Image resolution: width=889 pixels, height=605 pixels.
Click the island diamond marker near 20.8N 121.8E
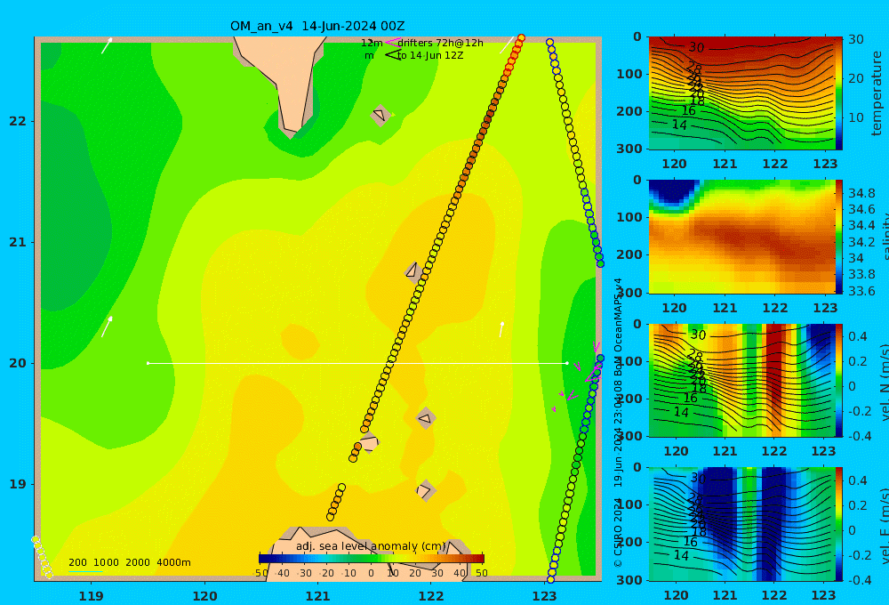tap(412, 270)
